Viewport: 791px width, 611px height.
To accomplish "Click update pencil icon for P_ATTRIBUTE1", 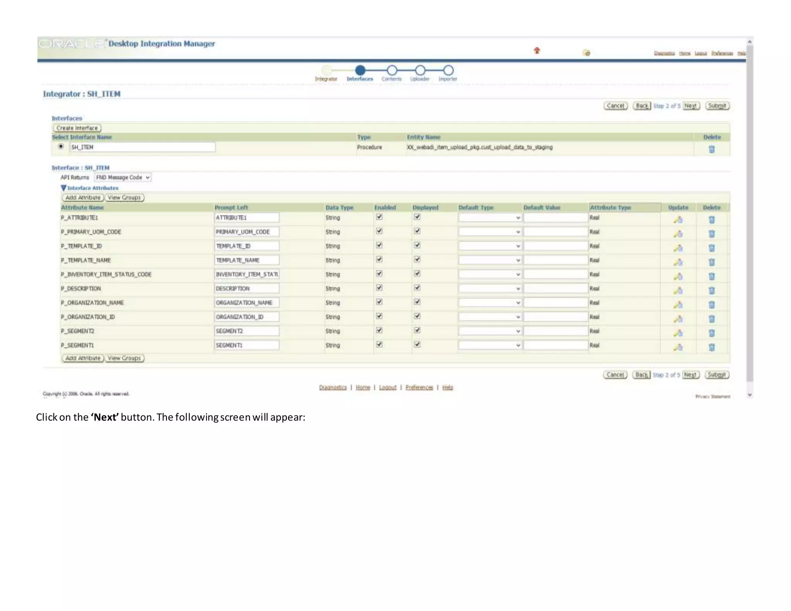I will pos(678,219).
